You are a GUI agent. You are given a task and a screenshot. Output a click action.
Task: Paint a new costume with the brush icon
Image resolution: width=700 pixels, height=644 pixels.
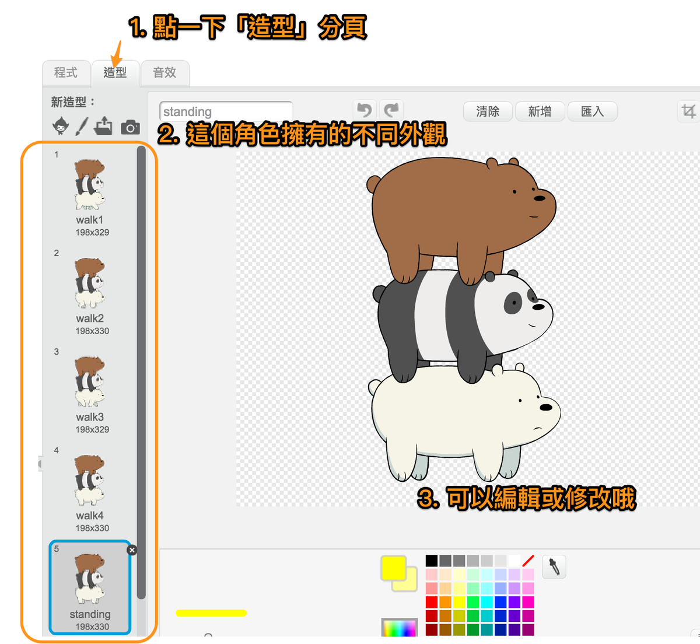[x=82, y=126]
